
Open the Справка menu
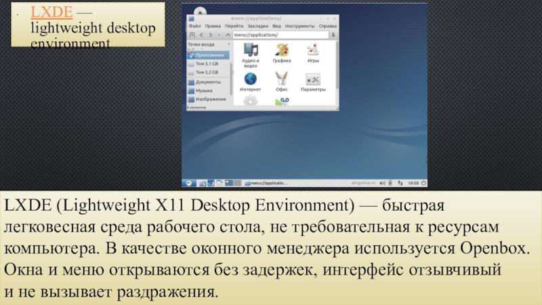tap(328, 26)
